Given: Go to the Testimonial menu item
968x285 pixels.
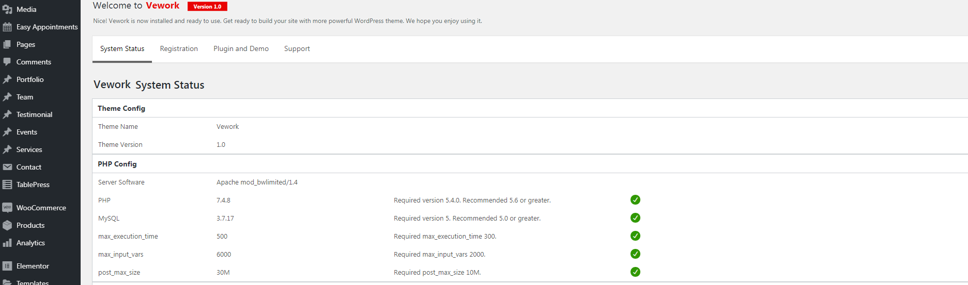Looking at the screenshot, I should click(34, 114).
